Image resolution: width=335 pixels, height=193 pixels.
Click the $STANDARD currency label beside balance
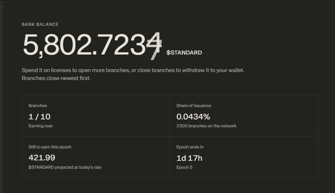184,53
